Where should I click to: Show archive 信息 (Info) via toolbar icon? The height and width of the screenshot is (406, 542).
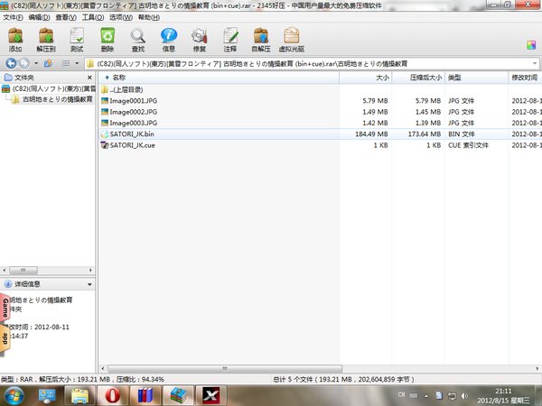tap(168, 39)
